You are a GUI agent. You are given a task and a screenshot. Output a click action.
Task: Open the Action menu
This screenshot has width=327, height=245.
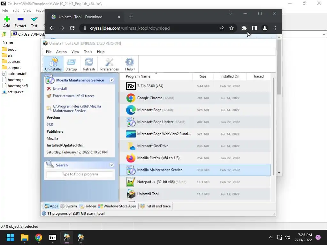pyautogui.click(x=61, y=52)
